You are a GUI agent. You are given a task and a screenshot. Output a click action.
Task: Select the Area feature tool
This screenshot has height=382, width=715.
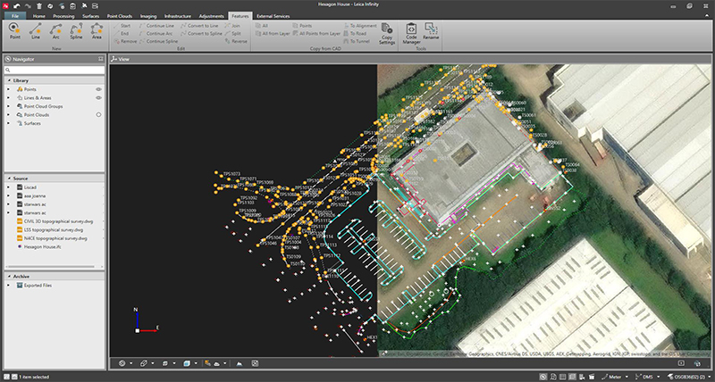(97, 31)
